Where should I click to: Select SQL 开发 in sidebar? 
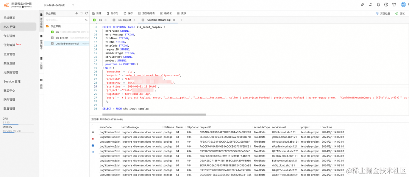tap(18, 27)
